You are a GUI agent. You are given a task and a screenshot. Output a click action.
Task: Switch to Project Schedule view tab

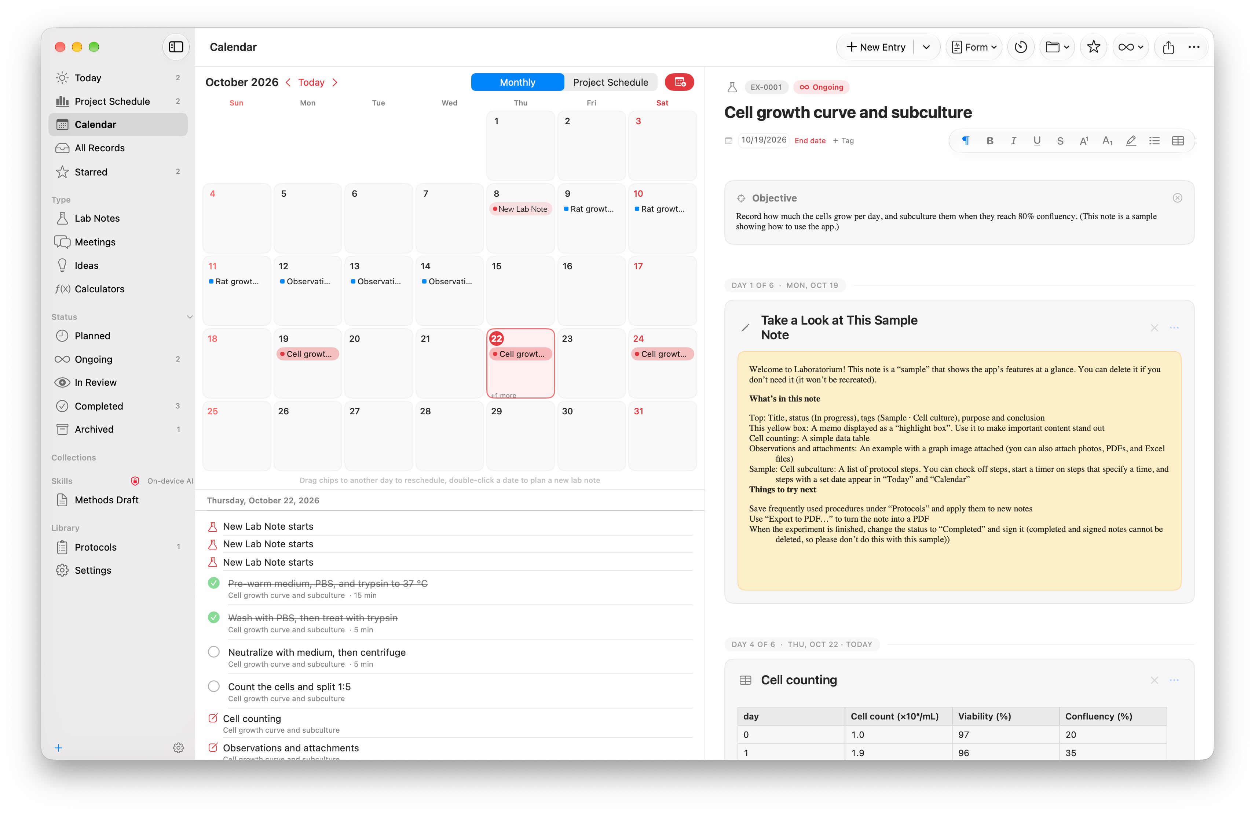click(x=610, y=82)
